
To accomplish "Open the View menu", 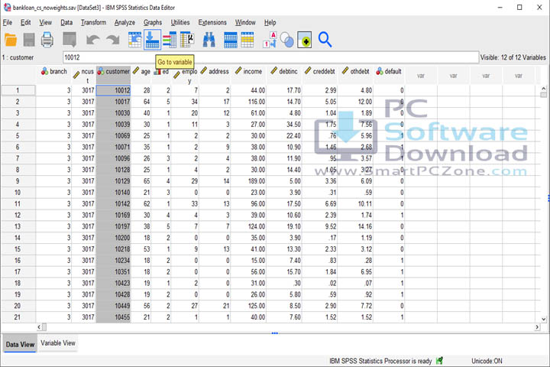I will pos(45,22).
